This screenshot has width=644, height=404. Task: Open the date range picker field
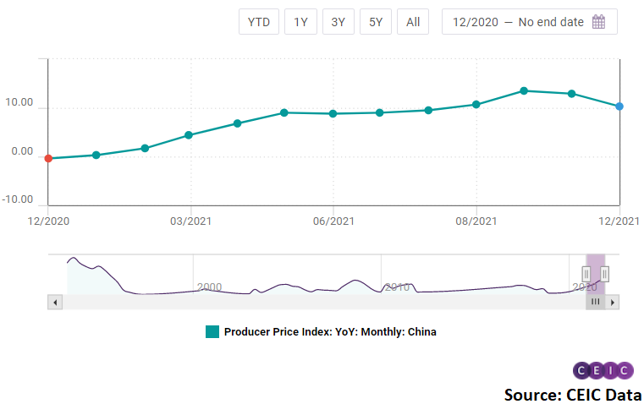coord(520,22)
